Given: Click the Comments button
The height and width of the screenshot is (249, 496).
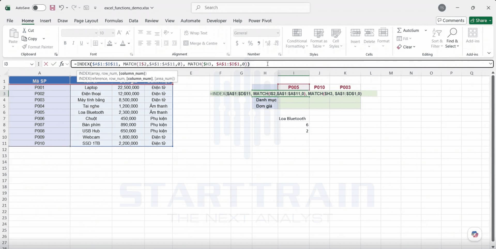Looking at the screenshot, I should pos(451,20).
